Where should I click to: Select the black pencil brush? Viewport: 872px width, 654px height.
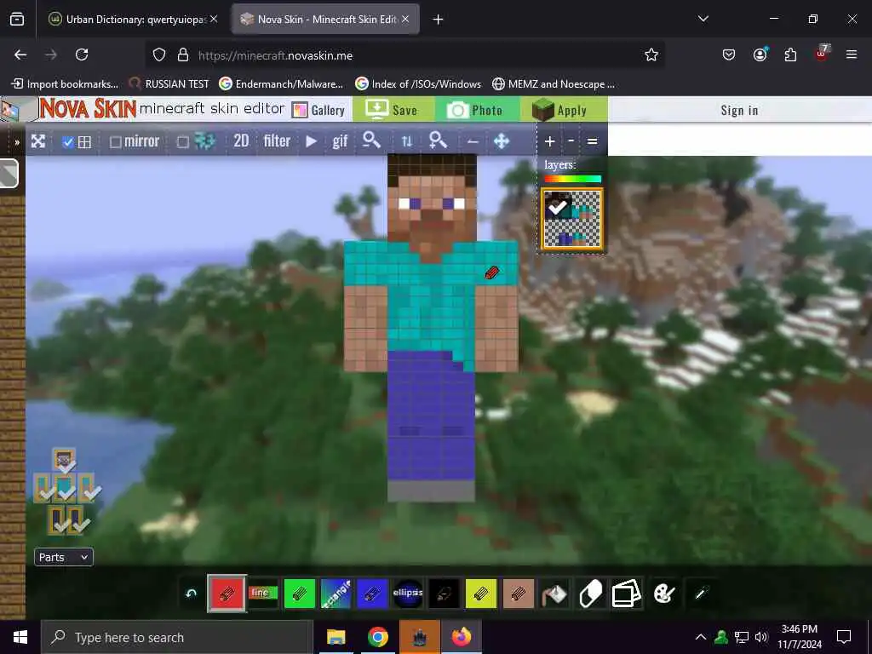tap(444, 594)
